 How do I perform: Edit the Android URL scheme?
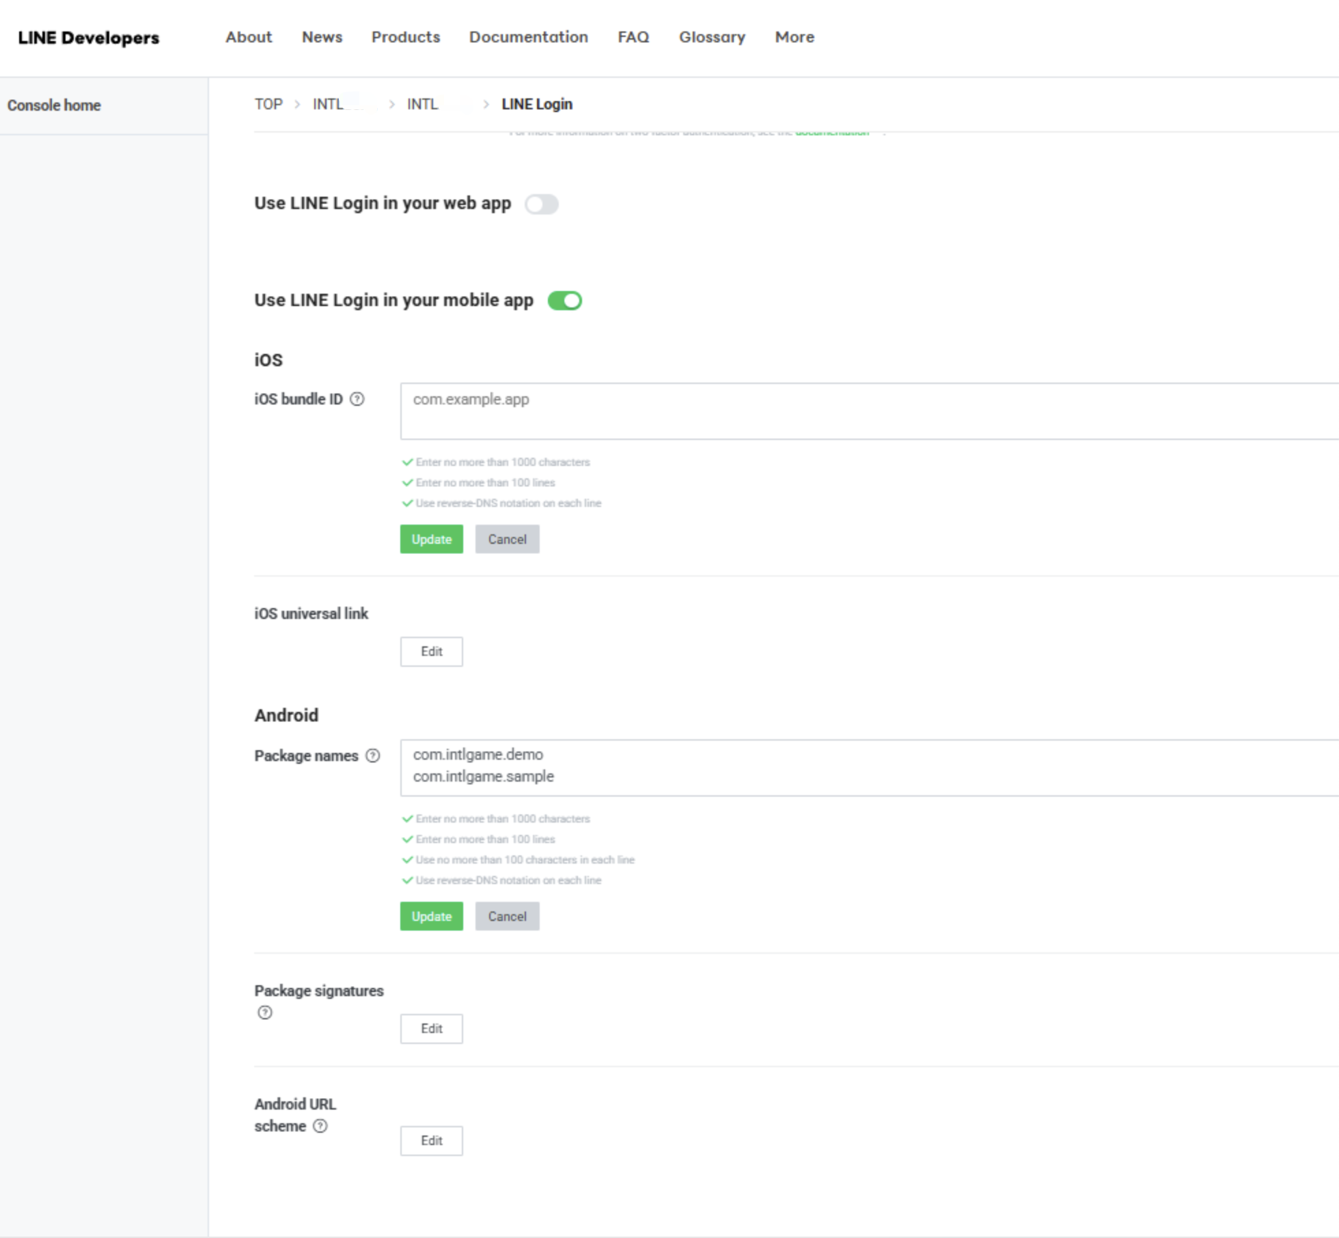(x=432, y=1141)
